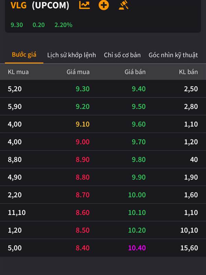Open the VLG price chart icon

click(84, 5)
